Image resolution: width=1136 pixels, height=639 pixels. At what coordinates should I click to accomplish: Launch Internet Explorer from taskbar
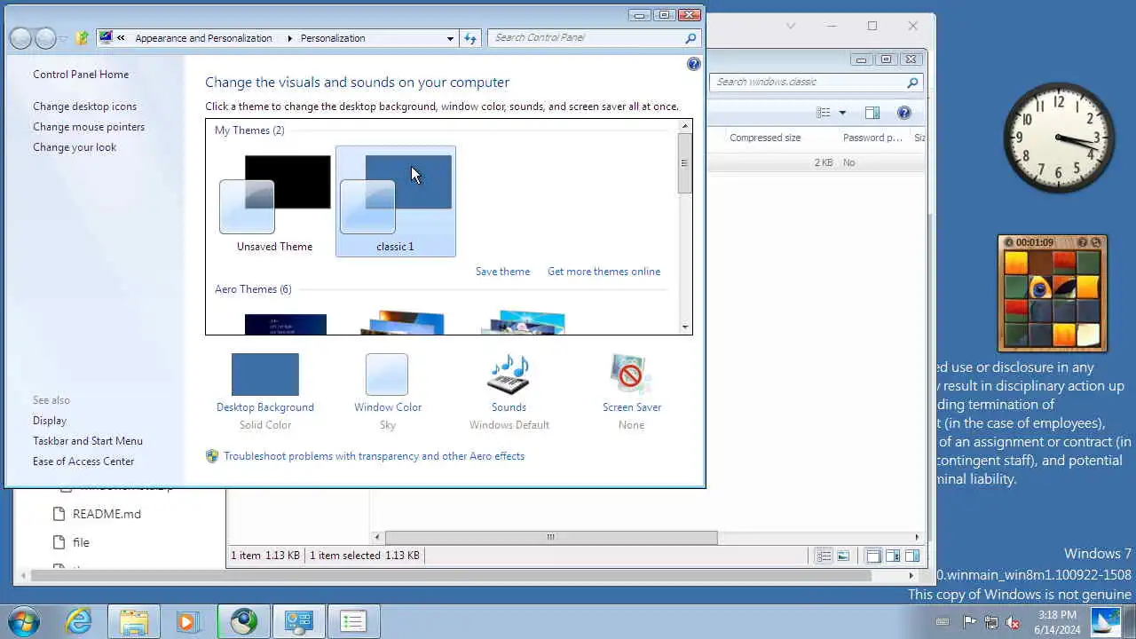click(x=79, y=621)
